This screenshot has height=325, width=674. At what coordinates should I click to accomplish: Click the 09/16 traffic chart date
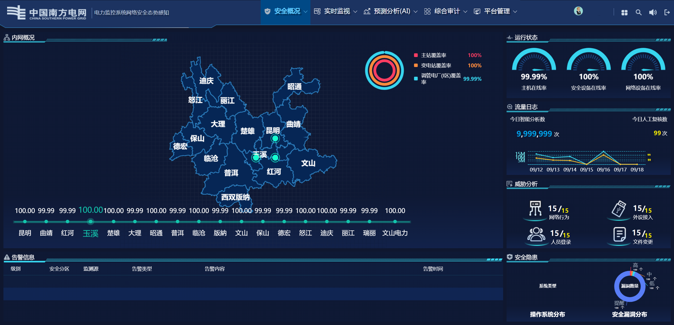[x=603, y=170]
